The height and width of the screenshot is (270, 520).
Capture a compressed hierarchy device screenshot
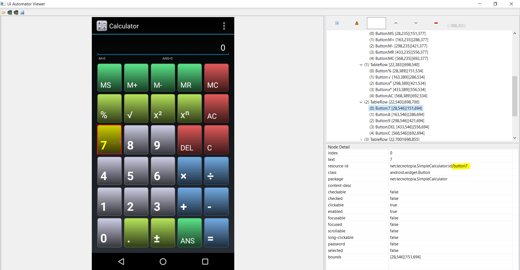click(16, 12)
